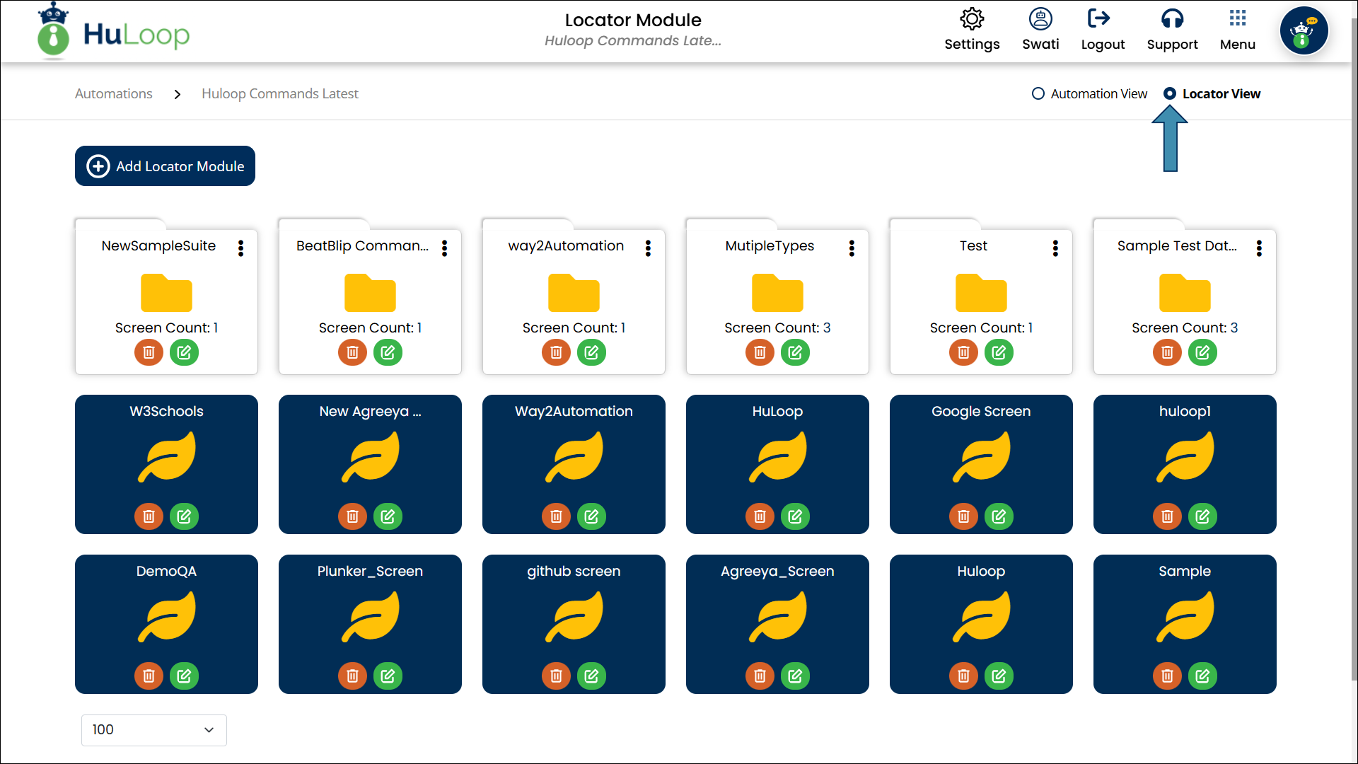Delete the Plunker_Screen card
Image resolution: width=1358 pixels, height=764 pixels.
click(x=352, y=676)
